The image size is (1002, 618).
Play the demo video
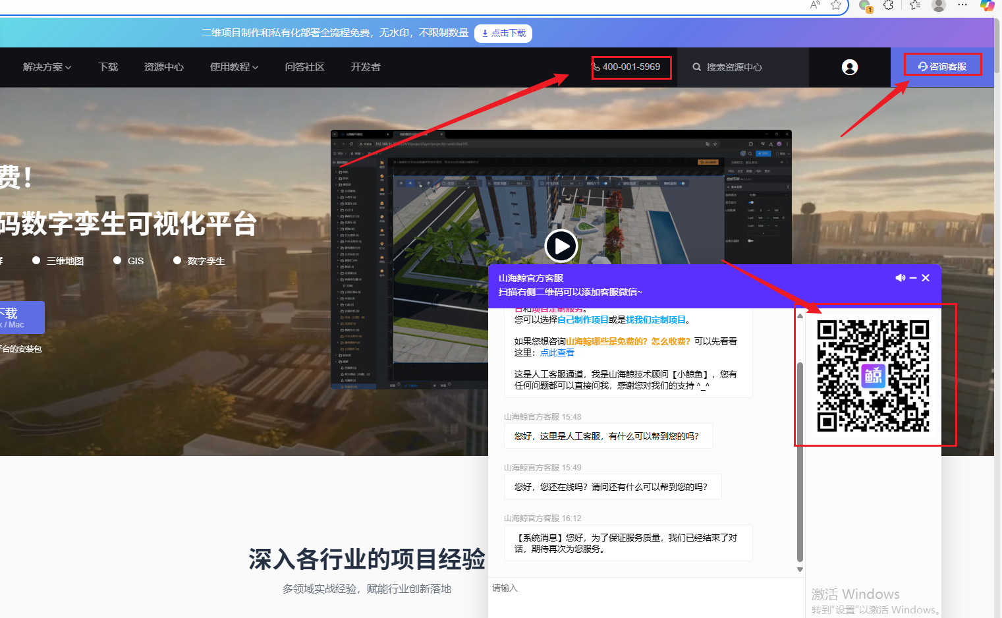coord(561,246)
